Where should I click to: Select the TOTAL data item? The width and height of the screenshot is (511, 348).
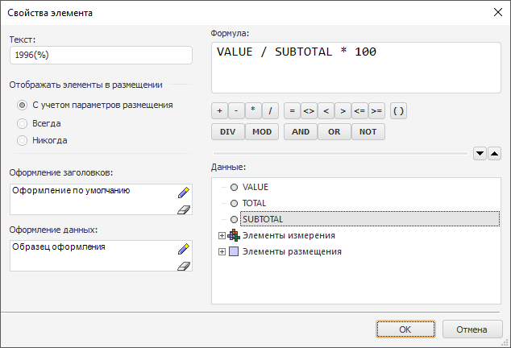(x=254, y=203)
